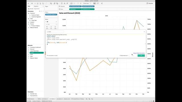182x102 pixels.
Task: Click the Highlight pen icon
Action: click(71, 3)
